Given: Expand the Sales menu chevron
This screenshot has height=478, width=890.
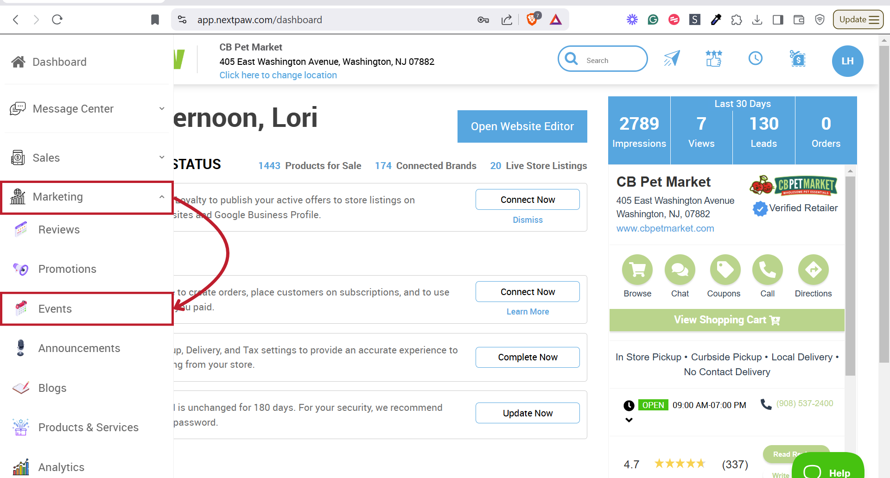Looking at the screenshot, I should tap(162, 157).
